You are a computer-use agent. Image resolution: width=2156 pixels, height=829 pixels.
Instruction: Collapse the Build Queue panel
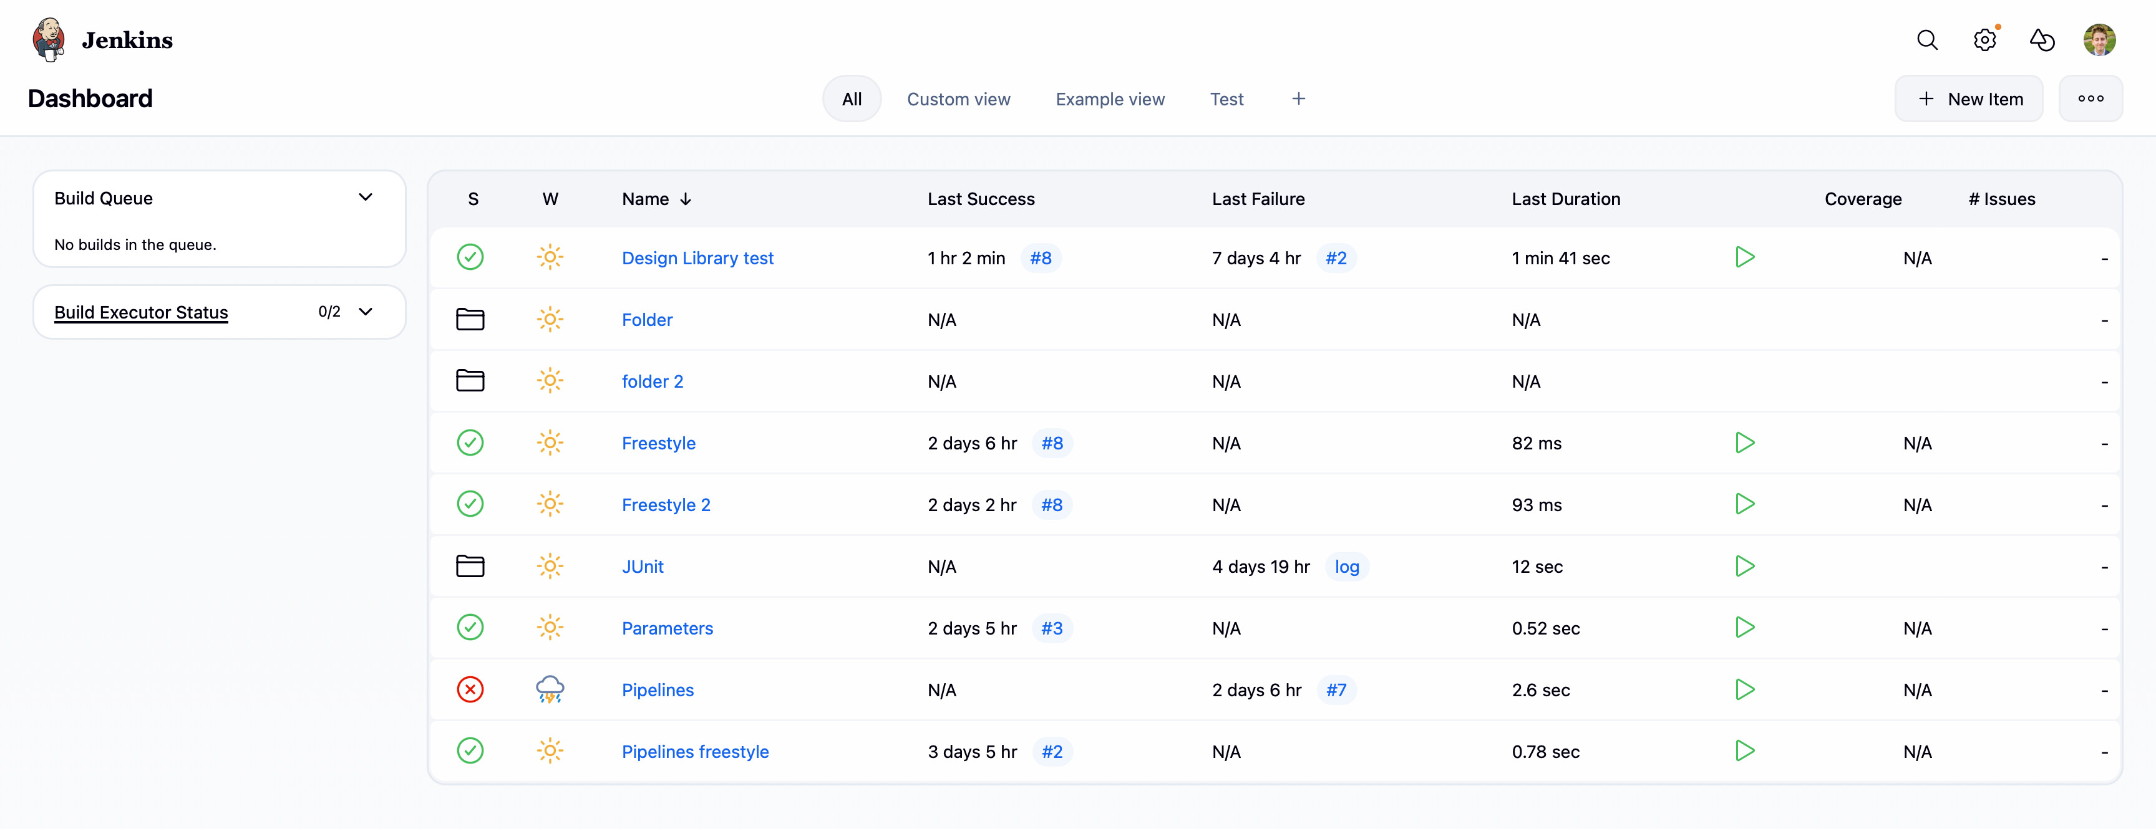click(366, 198)
